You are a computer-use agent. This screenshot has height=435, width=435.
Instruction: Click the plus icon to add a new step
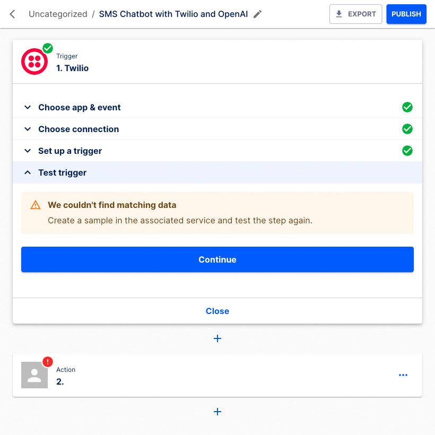(217, 338)
